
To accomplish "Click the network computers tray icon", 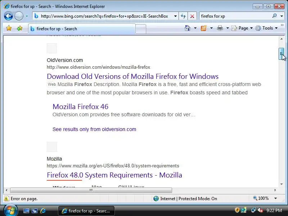I will pyautogui.click(x=253, y=210).
